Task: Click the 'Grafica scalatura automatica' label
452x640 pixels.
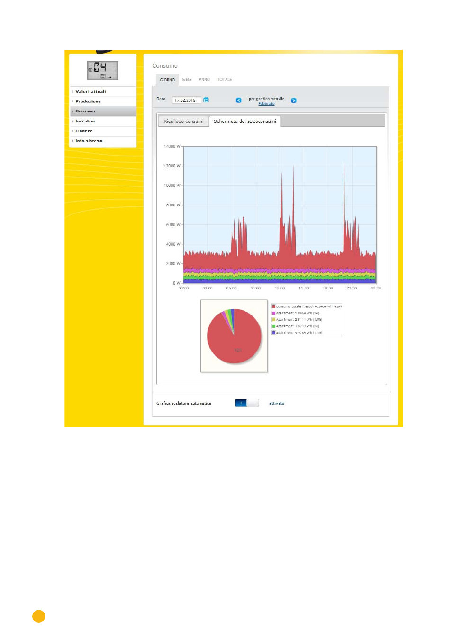Action: (x=184, y=403)
